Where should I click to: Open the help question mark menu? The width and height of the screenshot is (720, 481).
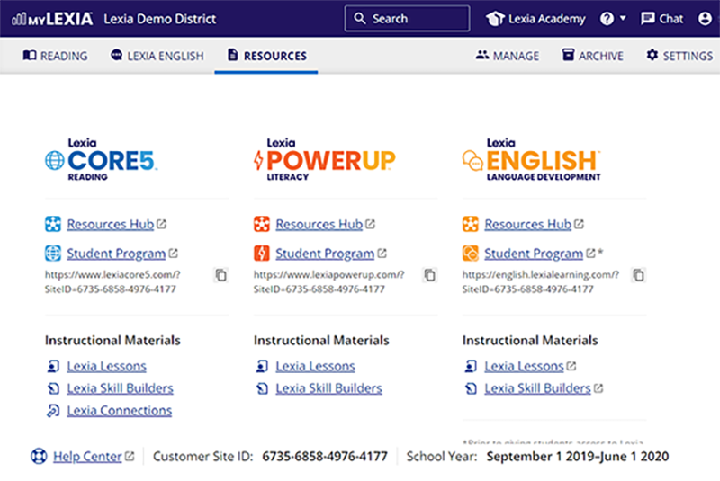click(613, 19)
